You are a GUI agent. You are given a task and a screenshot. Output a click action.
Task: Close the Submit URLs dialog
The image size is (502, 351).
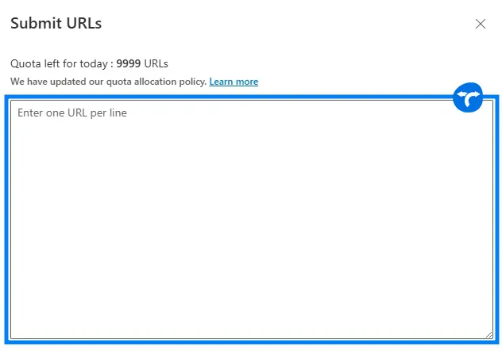pos(480,24)
